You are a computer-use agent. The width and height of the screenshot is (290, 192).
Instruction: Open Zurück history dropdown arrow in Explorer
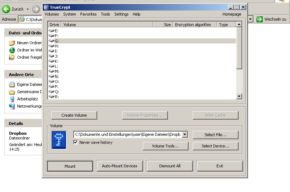[x=28, y=9]
